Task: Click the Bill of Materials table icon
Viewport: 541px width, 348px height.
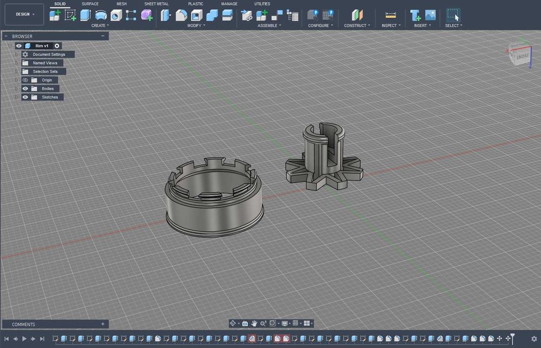Action: 293,15
